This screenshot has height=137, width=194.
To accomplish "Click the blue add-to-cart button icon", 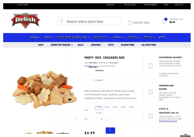I will pos(110,131).
